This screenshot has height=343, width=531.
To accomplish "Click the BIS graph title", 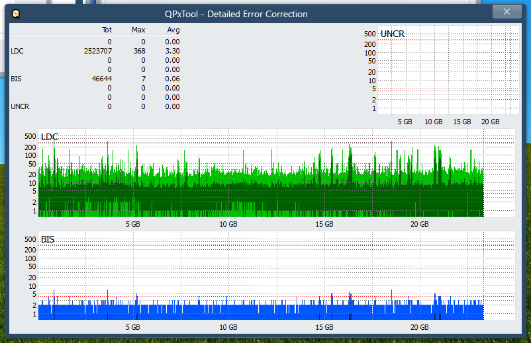I will point(48,239).
